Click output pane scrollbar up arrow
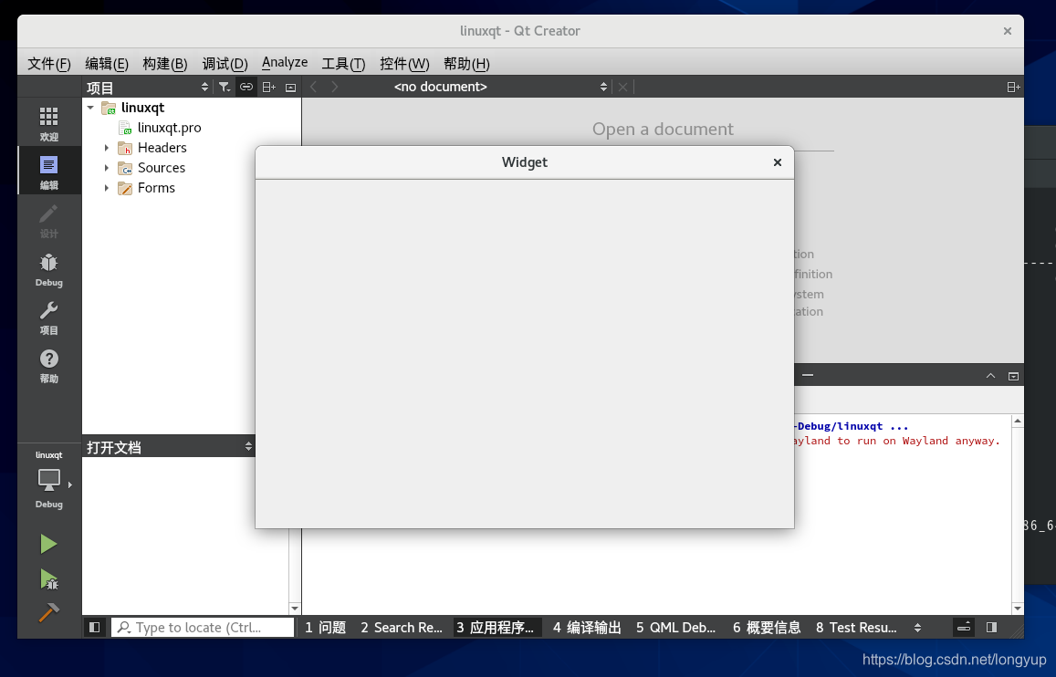 pos(1018,421)
